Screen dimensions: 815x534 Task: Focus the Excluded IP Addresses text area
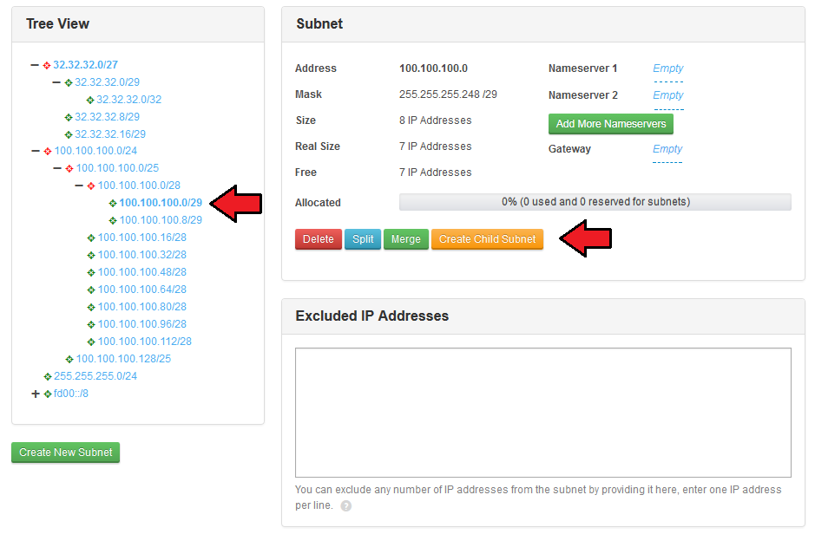(x=543, y=413)
